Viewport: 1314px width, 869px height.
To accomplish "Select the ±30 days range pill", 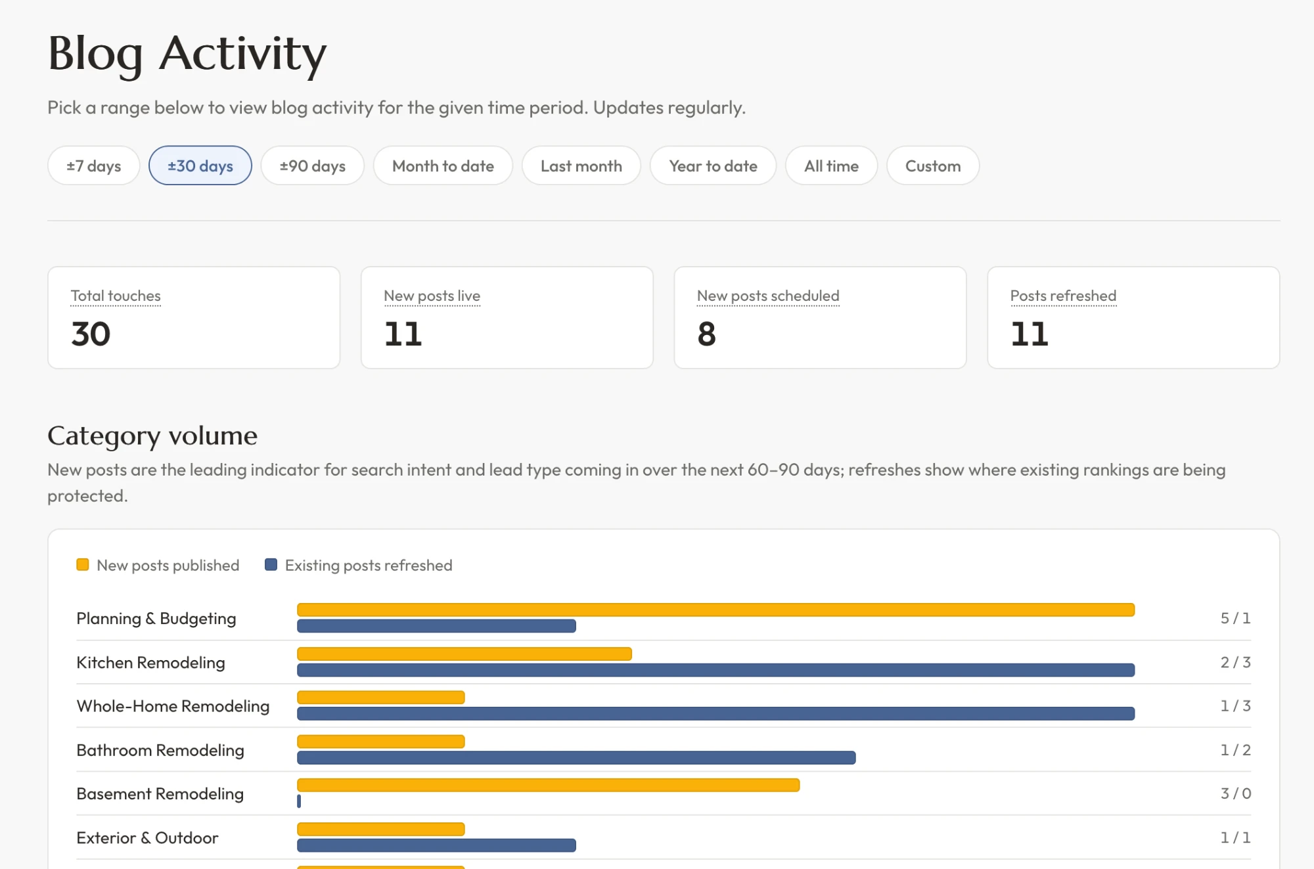I will pos(200,166).
